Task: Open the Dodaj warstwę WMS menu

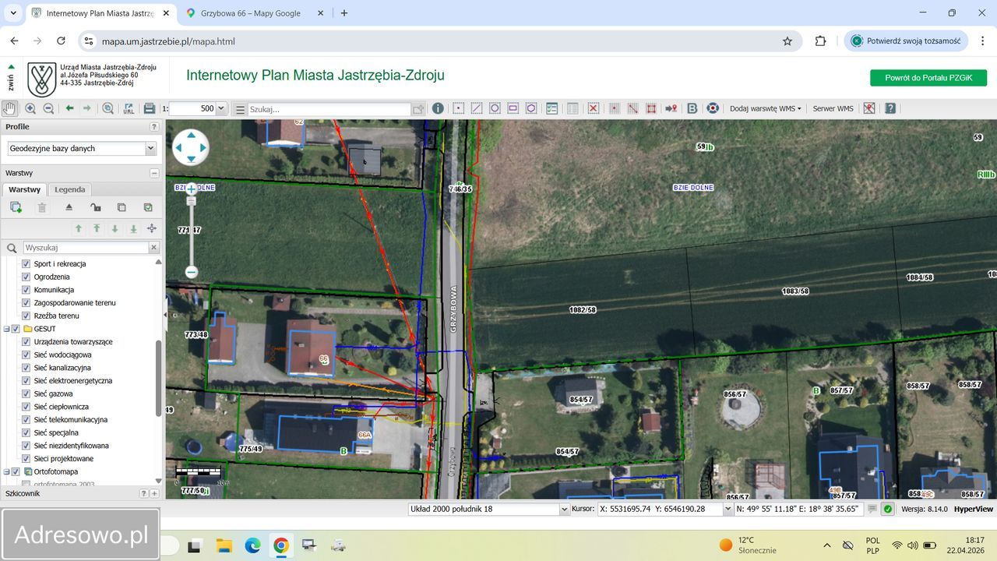Action: click(765, 108)
